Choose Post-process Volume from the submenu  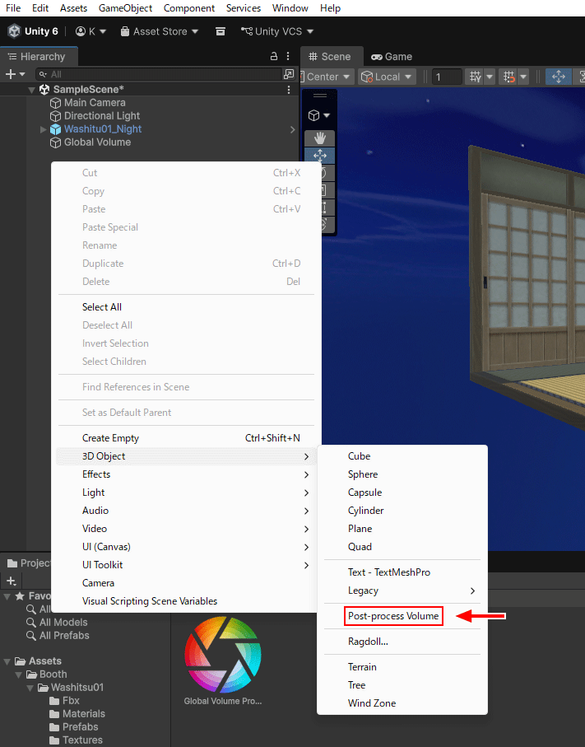click(393, 616)
